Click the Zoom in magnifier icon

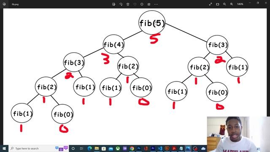pyautogui.click(x=232, y=4)
